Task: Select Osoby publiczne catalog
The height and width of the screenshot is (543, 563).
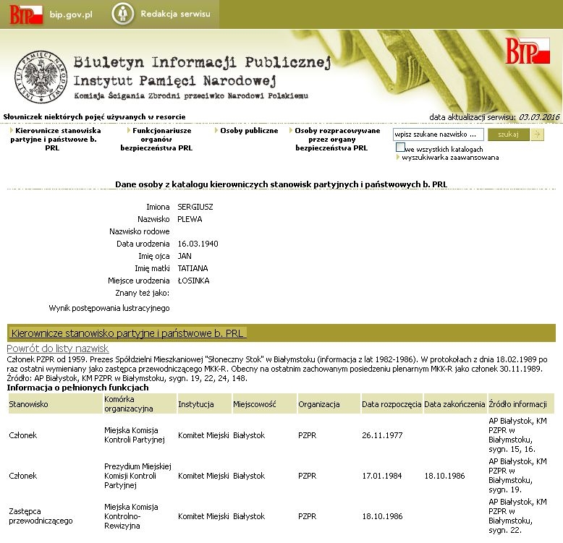Action: [249, 131]
